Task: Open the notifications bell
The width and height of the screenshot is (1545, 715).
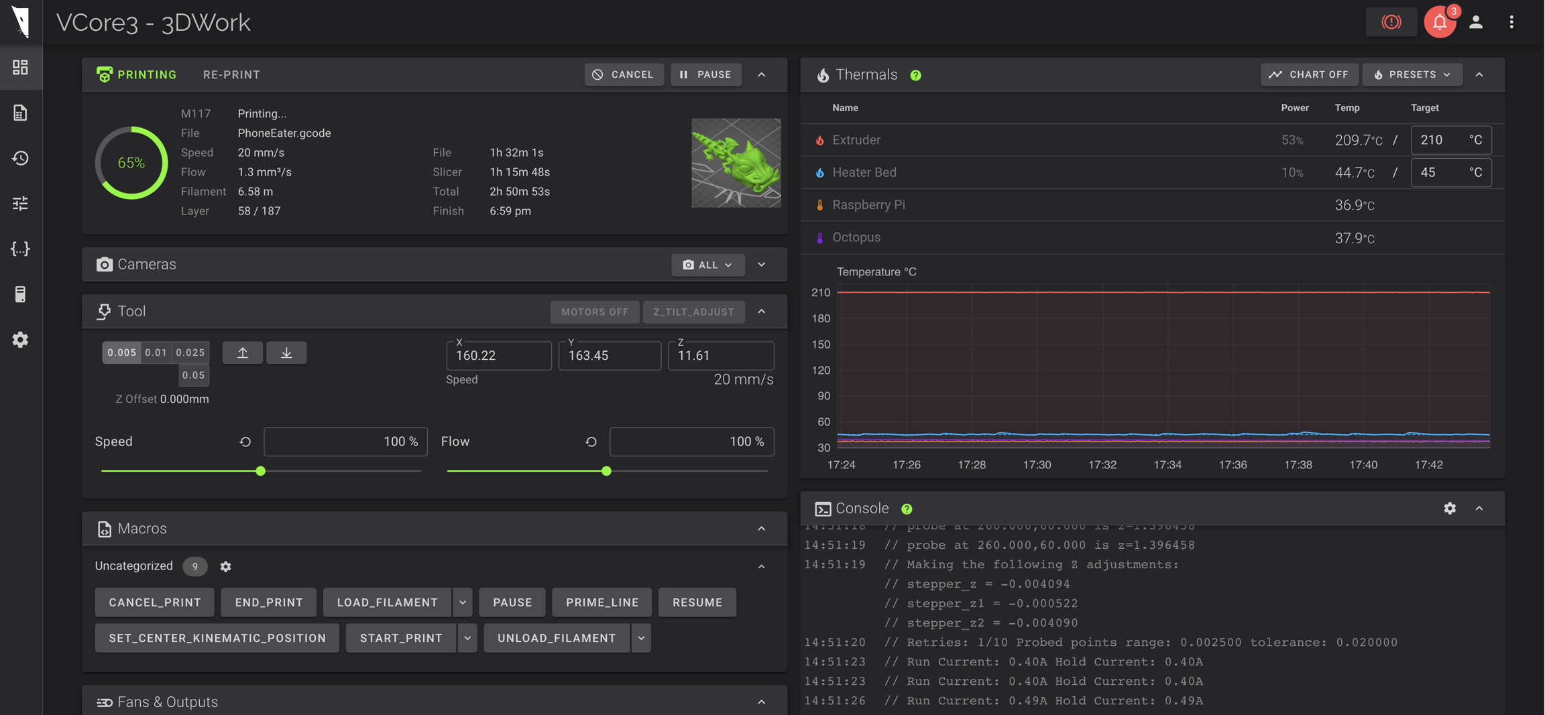Action: 1439,22
